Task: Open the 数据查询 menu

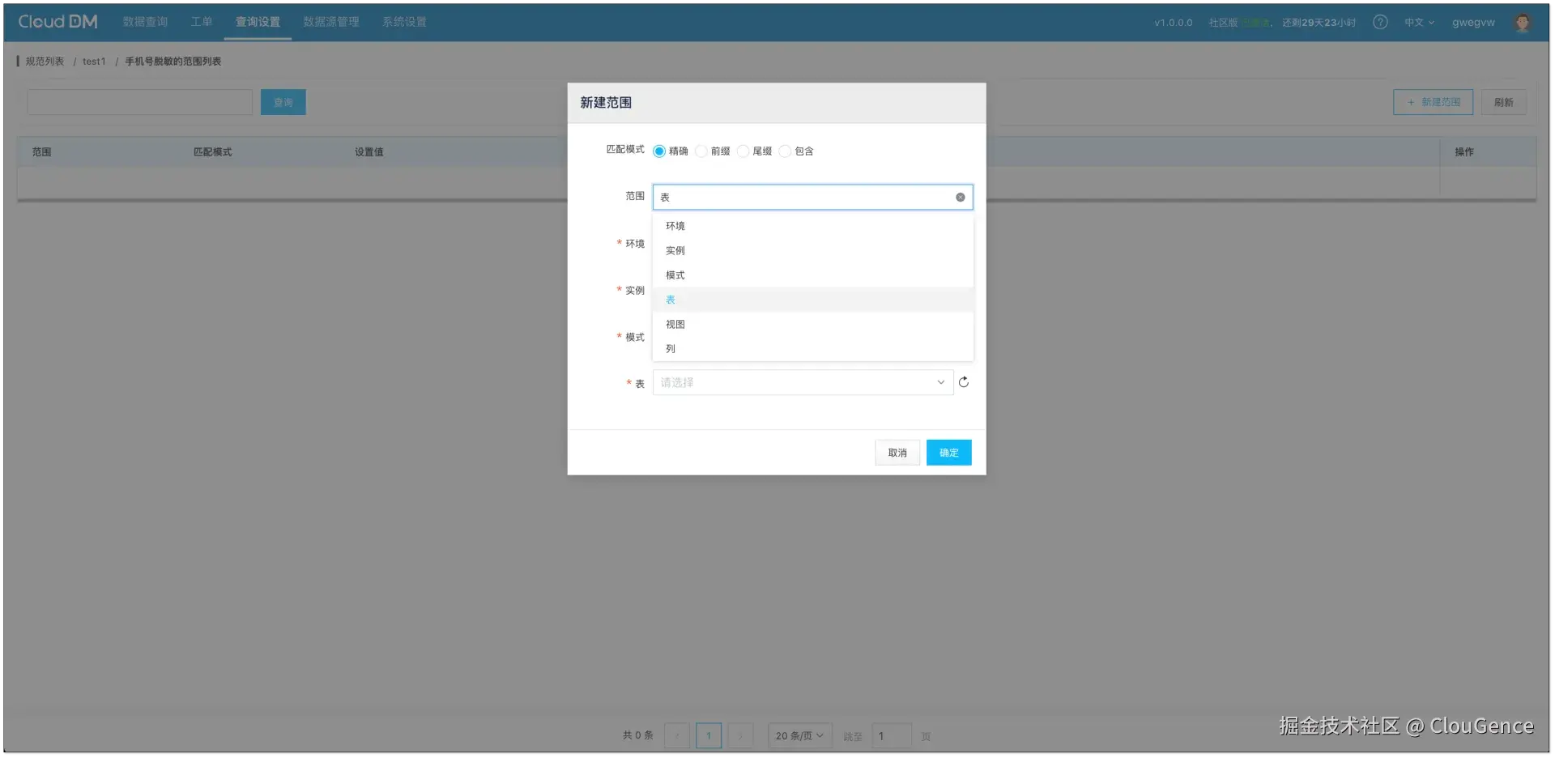Action: point(146,22)
